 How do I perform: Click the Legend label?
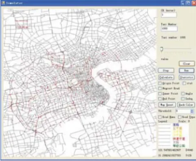click(x=163, y=121)
